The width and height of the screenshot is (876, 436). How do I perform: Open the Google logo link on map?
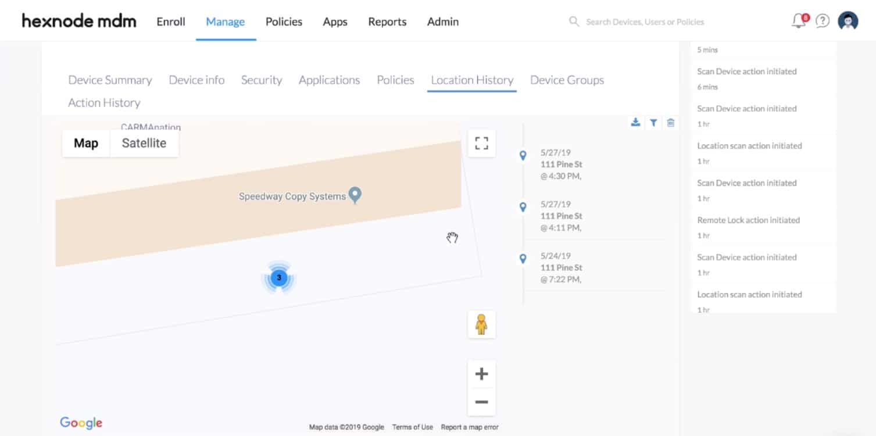tap(81, 423)
